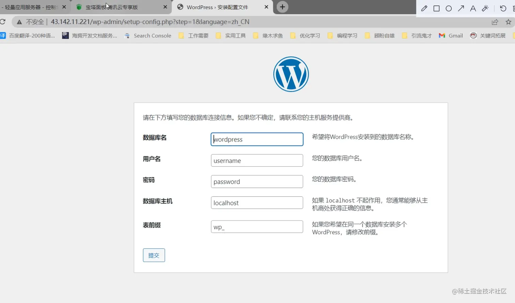This screenshot has height=303, width=515.
Task: Open 顾盼自雄 bookmark folder
Action: point(380,35)
